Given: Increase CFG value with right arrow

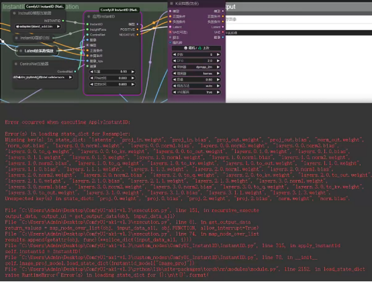Looking at the screenshot, I should pyautogui.click(x=218, y=60).
